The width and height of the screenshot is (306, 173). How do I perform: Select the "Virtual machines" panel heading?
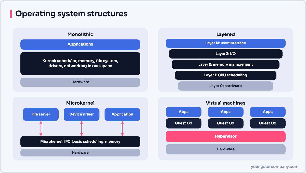226,103
